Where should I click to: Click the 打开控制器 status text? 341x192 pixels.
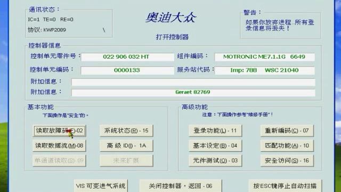172,37
